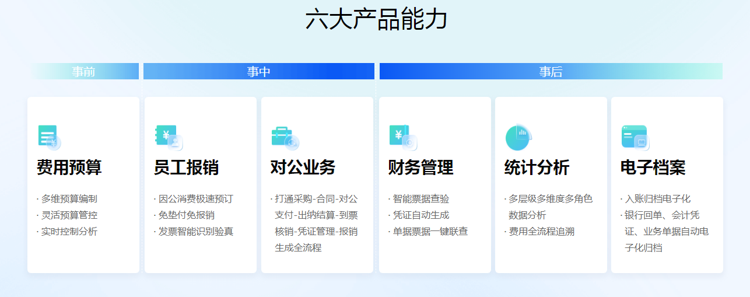Click the 费用全流程追溯 bullet text

tap(542, 232)
